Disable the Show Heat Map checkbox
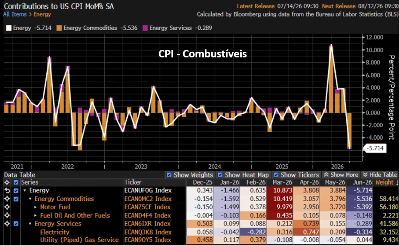Viewport: 399px width, 245px height. [220, 174]
